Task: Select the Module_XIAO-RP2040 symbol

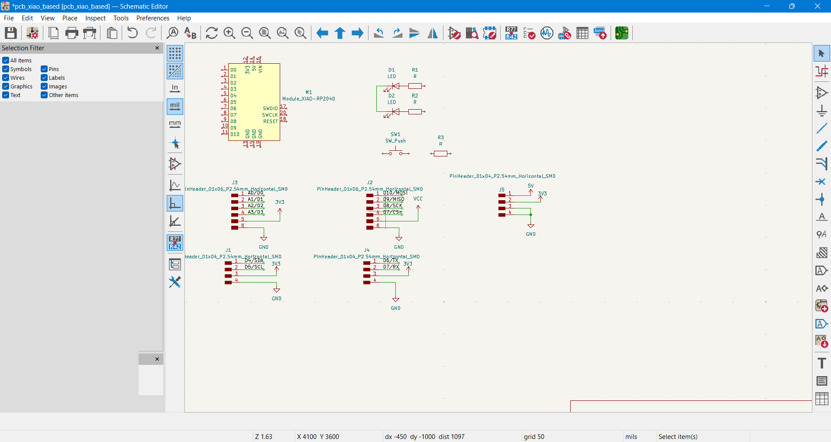Action: point(254,102)
